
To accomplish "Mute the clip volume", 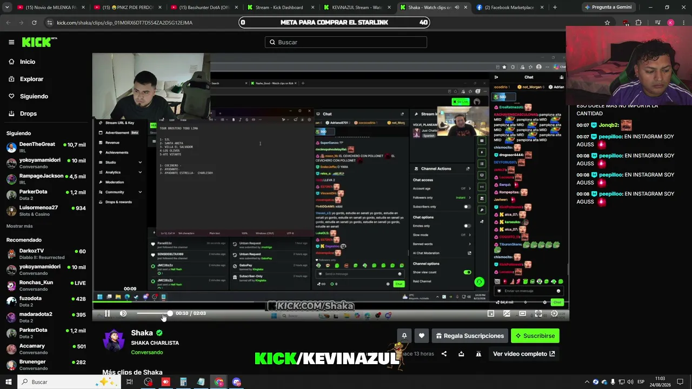I will click(123, 313).
